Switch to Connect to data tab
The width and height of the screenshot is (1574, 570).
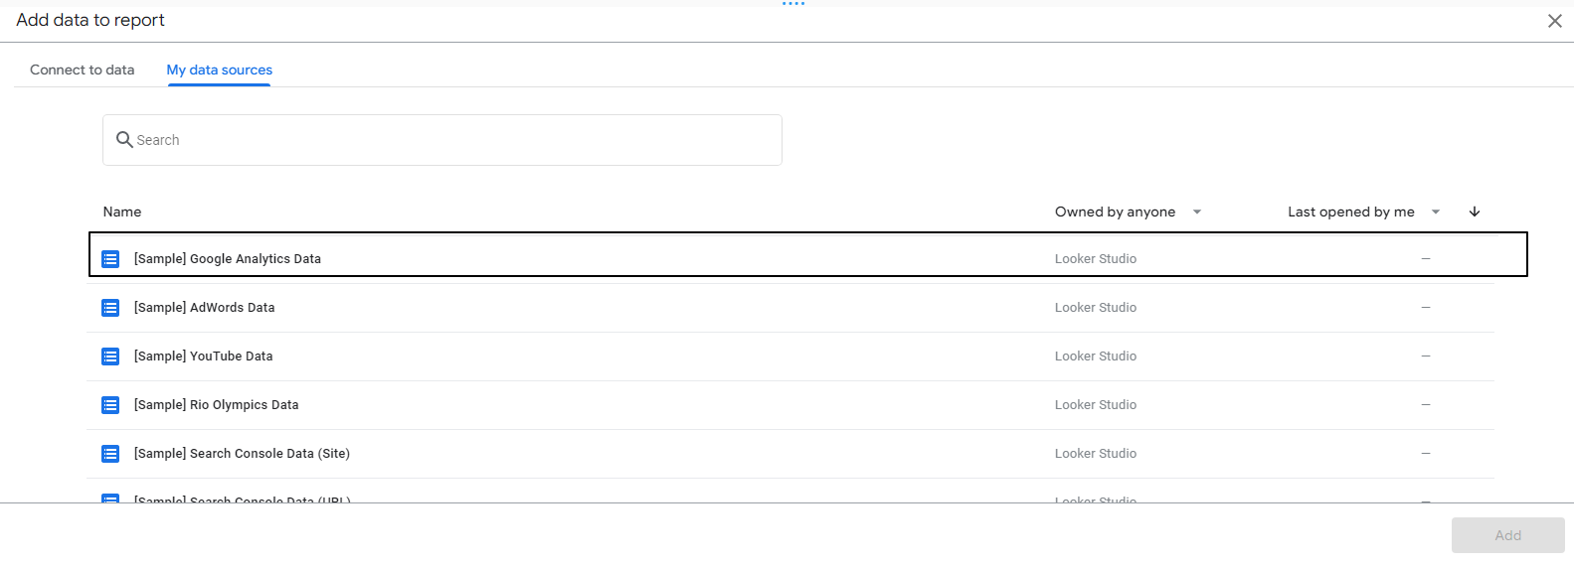[x=82, y=70]
